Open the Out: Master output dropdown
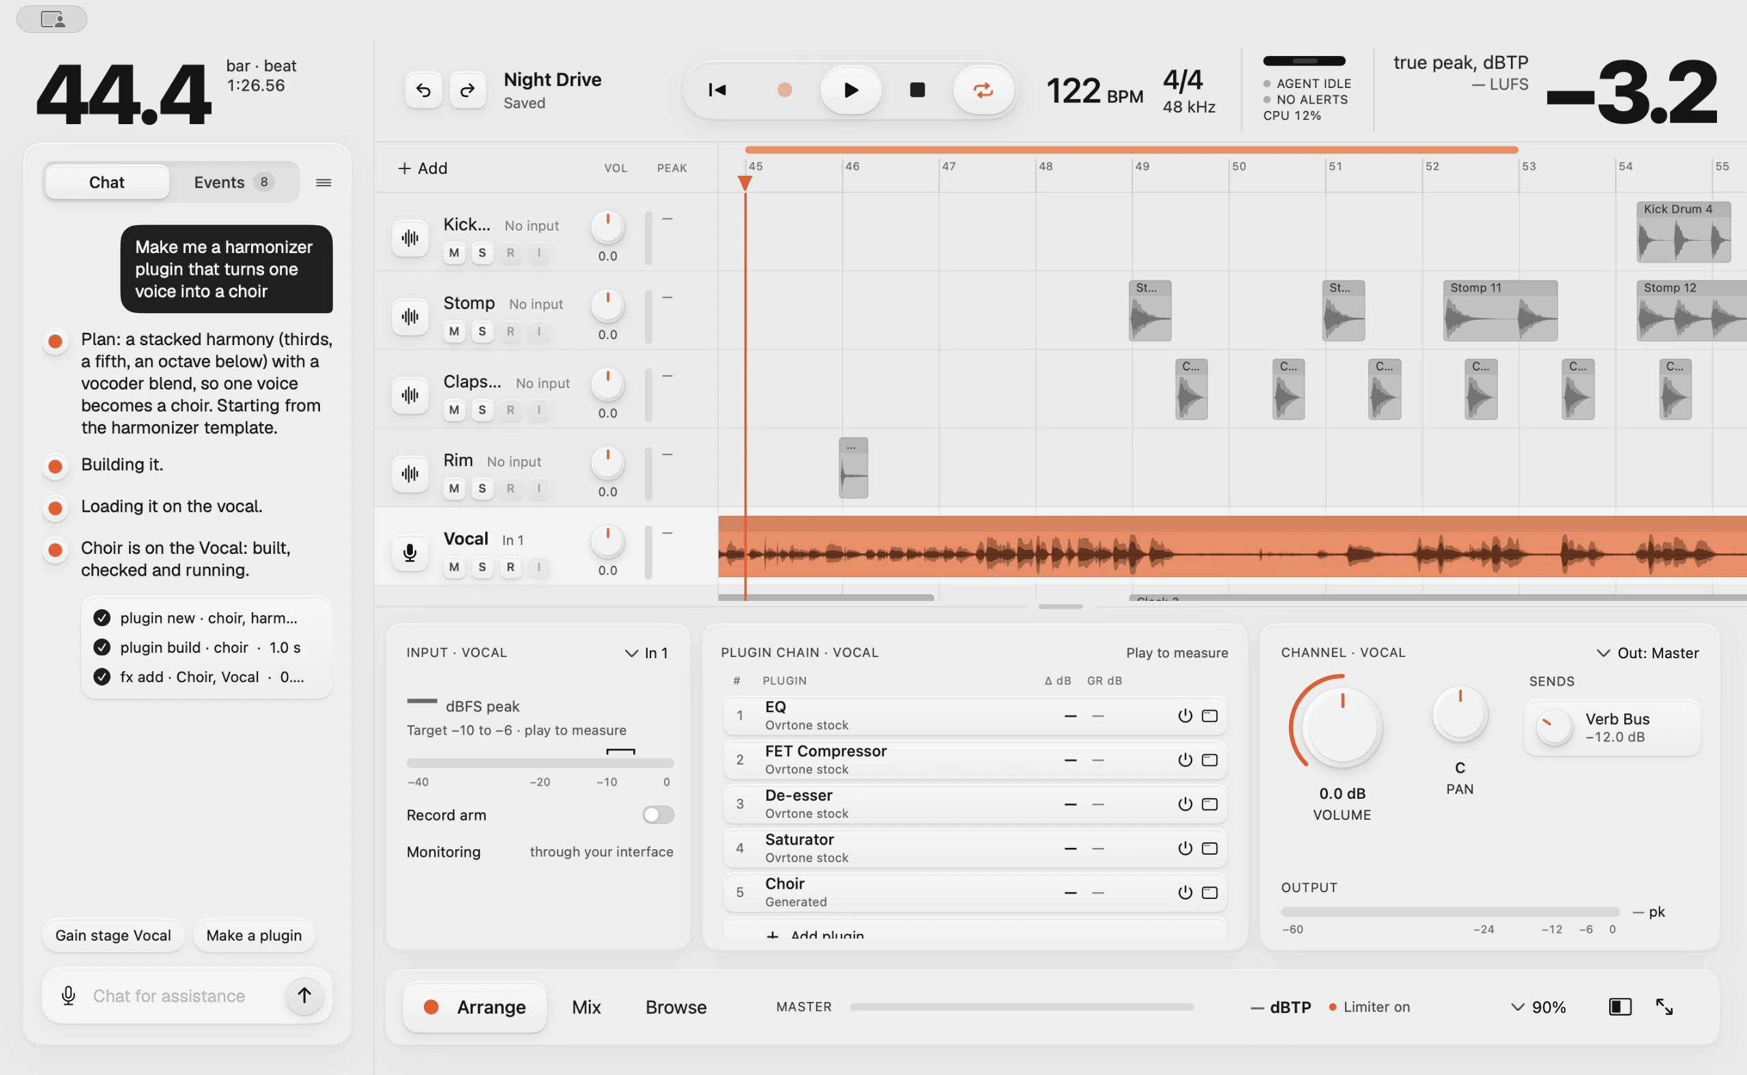 click(1647, 653)
